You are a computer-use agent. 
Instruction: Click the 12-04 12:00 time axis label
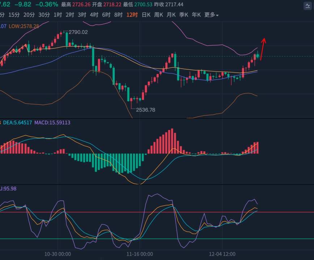222,254
